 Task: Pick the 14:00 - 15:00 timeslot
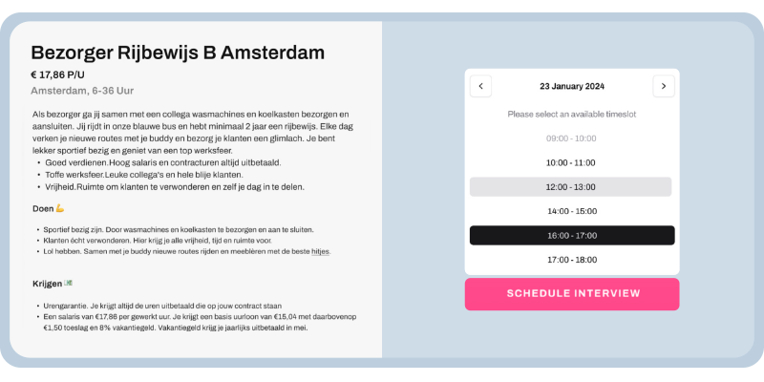pos(570,211)
